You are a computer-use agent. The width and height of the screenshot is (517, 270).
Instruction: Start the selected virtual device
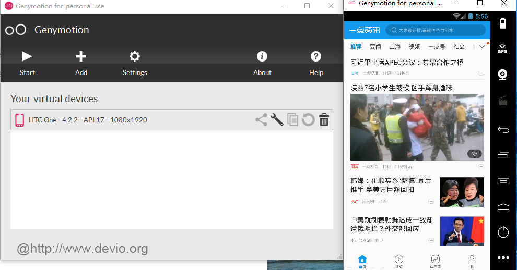coord(27,63)
